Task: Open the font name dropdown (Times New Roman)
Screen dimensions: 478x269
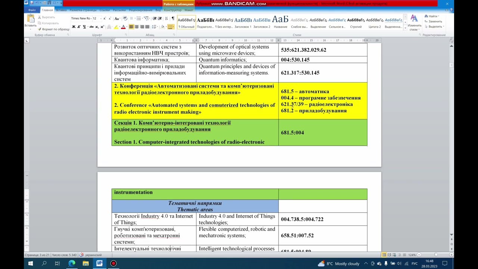Action: (x=91, y=18)
